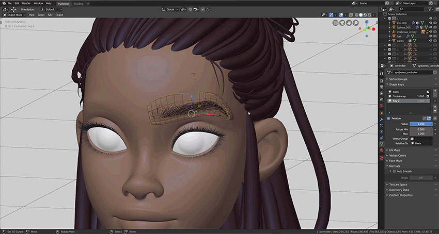
Task: Expand the Vertex Groups panel
Action: coord(398,79)
